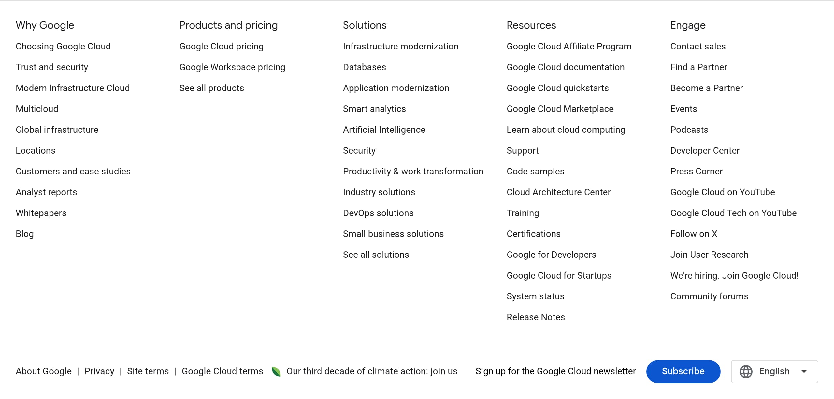This screenshot has width=834, height=399.
Task: Click See all products link
Action: [x=211, y=88]
